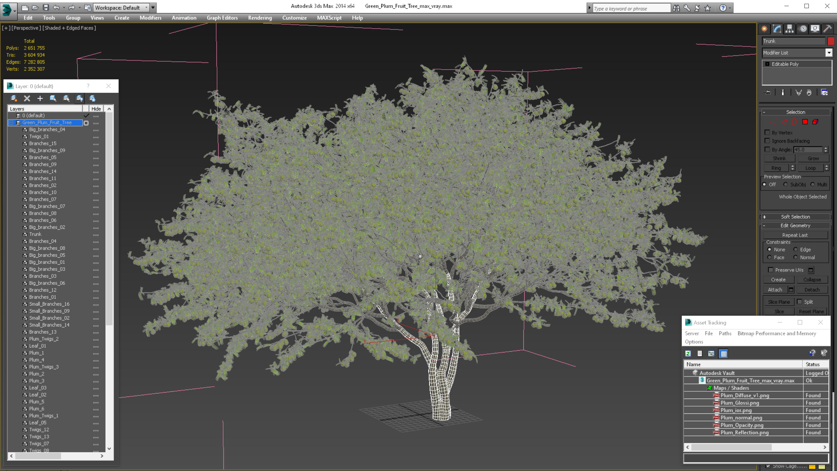Click Remove modifier from stack icon

pyautogui.click(x=809, y=93)
